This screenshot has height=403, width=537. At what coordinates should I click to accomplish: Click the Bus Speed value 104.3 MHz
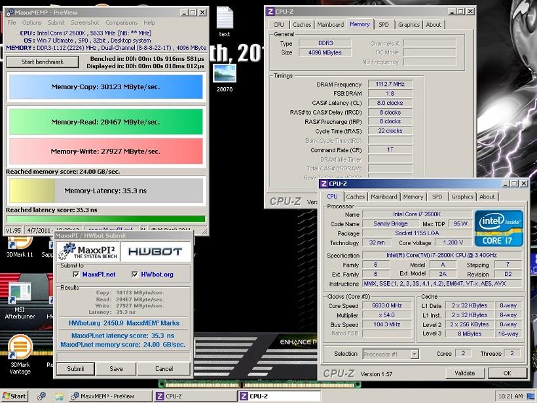(387, 324)
